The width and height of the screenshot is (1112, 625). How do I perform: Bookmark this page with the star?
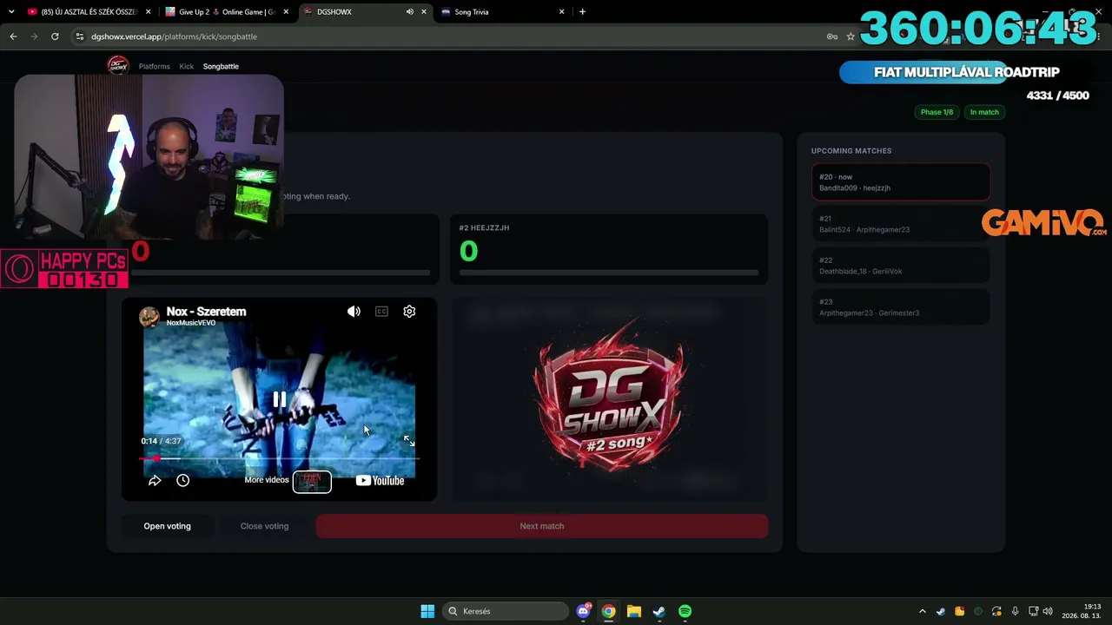coord(851,36)
